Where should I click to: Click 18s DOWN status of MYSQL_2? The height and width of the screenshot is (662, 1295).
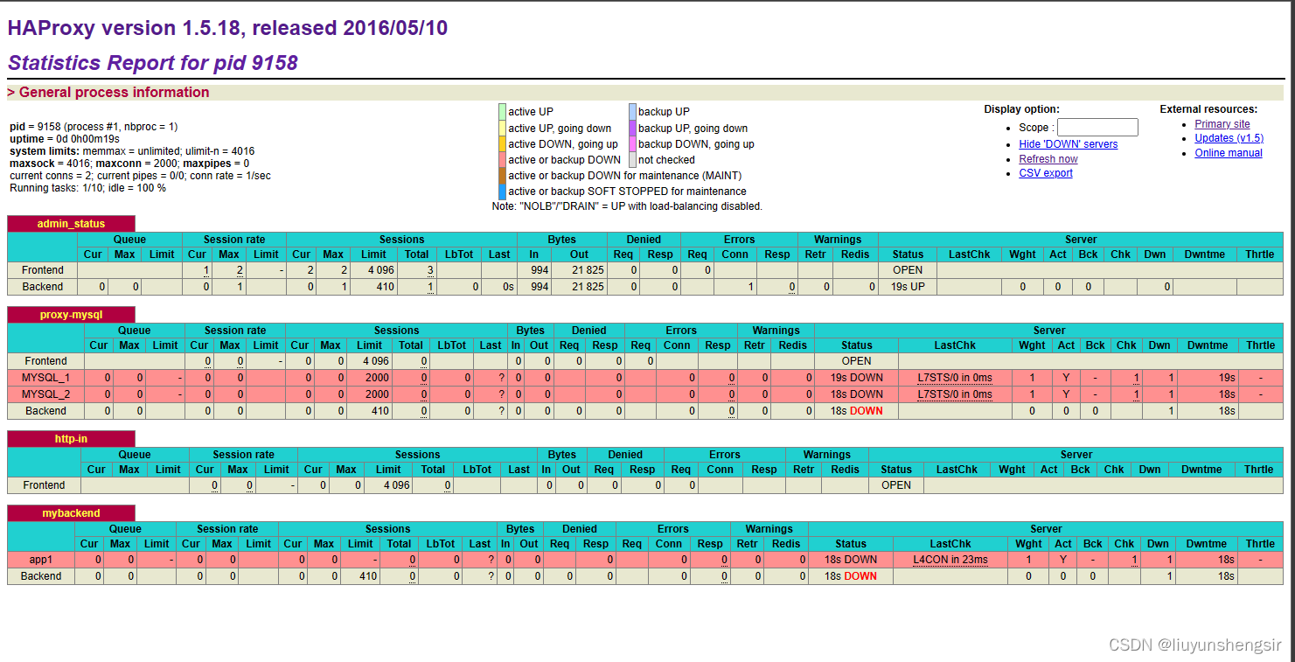point(856,394)
